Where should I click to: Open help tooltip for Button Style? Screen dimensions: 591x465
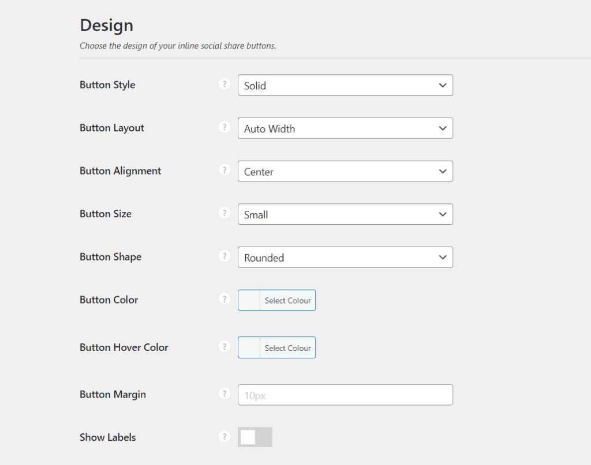pyautogui.click(x=225, y=84)
